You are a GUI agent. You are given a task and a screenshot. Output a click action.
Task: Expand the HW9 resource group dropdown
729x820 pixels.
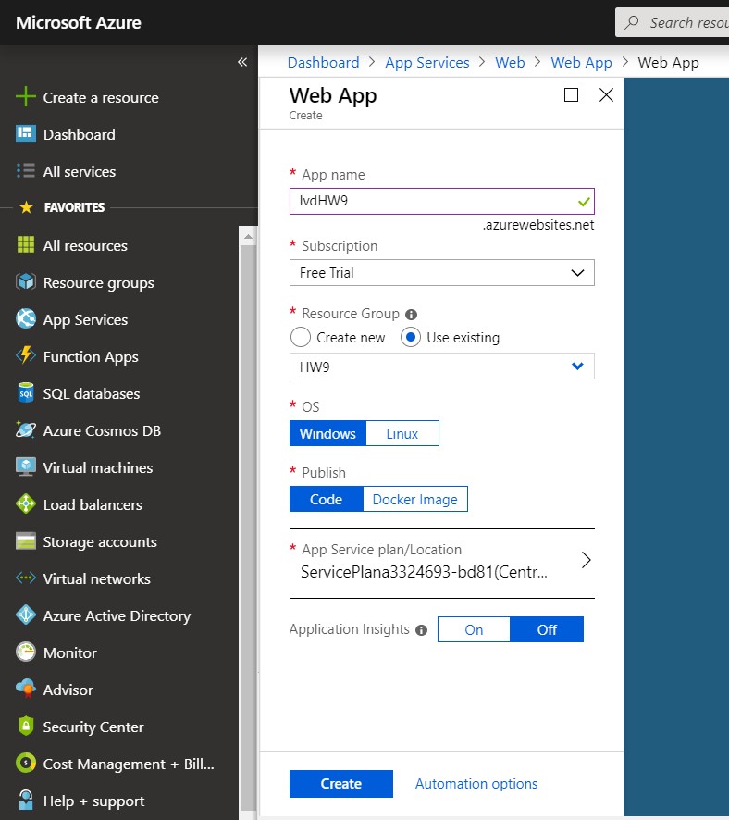[577, 367]
